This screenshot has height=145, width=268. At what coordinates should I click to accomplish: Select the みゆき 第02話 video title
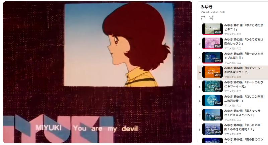click(244, 42)
